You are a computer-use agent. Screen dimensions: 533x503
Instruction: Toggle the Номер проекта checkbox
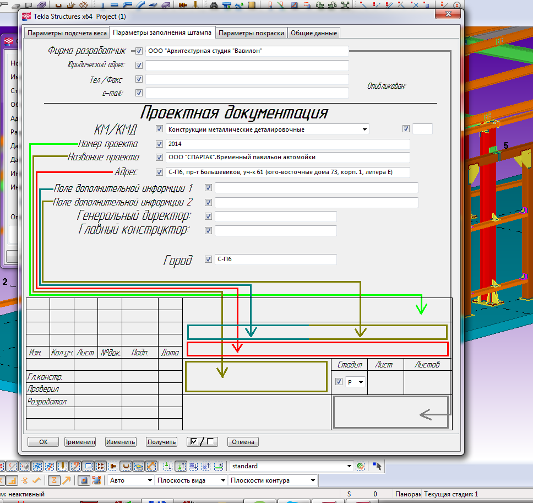[x=160, y=144]
